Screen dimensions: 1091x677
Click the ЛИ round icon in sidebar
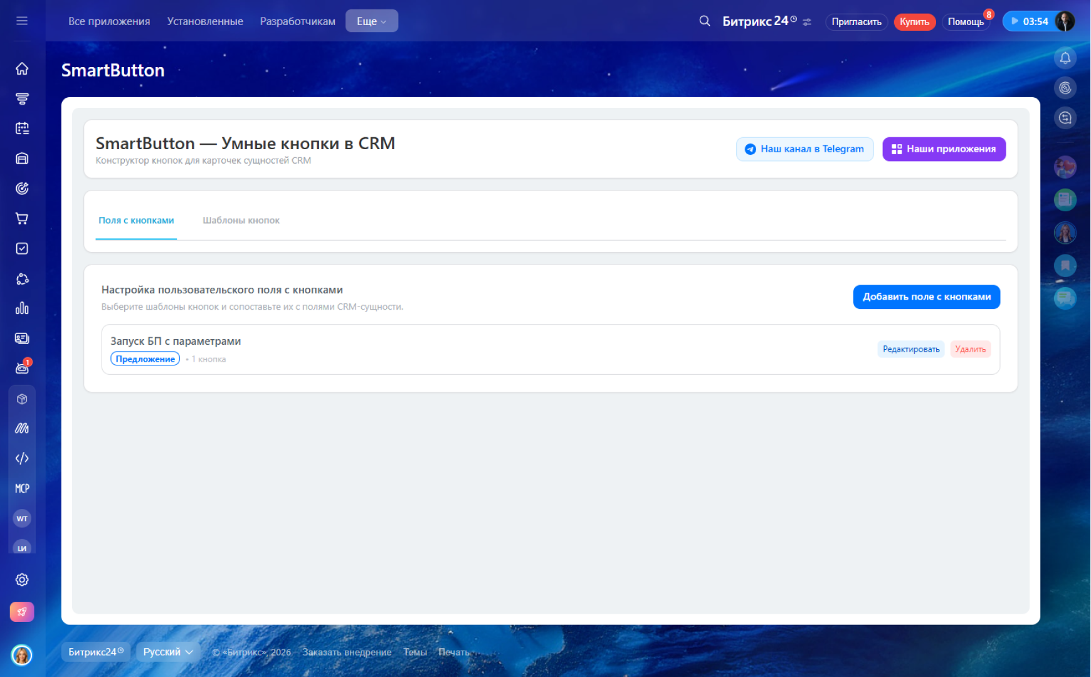[x=22, y=547]
